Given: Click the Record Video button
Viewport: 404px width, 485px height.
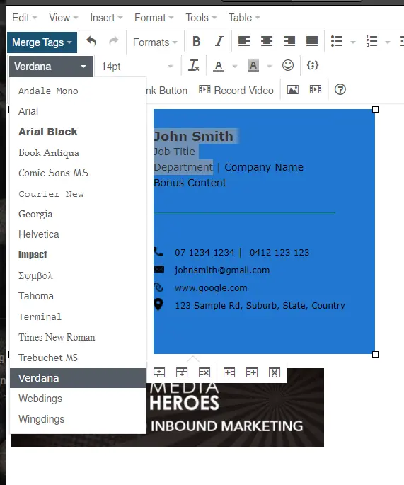Looking at the screenshot, I should (x=236, y=91).
